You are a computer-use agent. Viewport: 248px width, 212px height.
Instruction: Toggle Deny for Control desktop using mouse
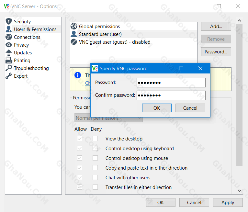pos(95,158)
